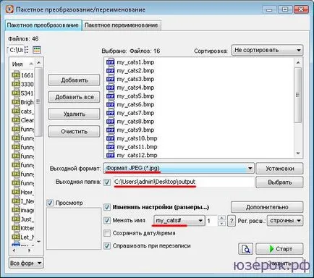Viewport: 314px width, 278px height.
Task: Switch to Пакетное переименование tab
Action: 122,25
